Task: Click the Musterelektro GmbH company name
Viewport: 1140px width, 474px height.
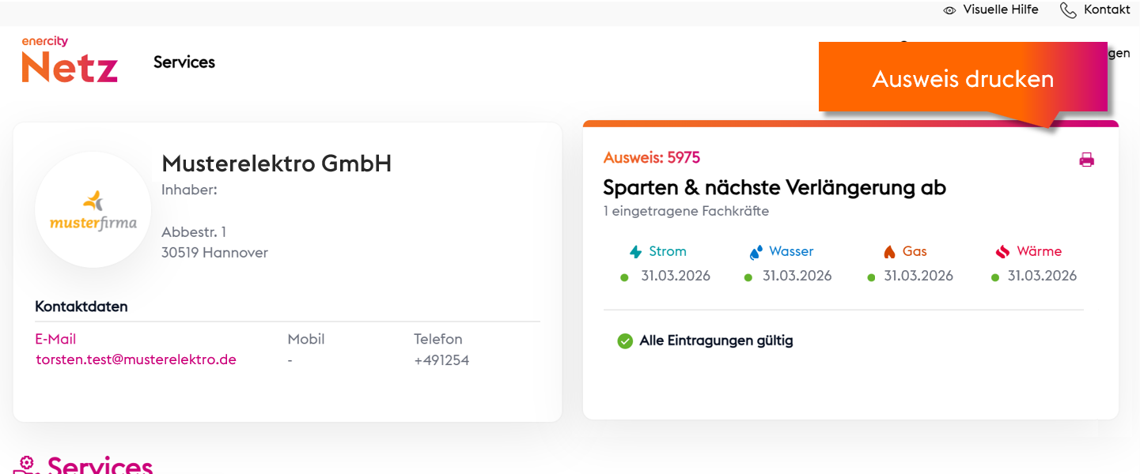Action: point(276,164)
